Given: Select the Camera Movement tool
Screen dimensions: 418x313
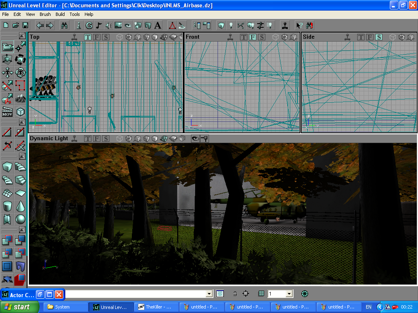Looking at the screenshot, I should click(x=7, y=47).
